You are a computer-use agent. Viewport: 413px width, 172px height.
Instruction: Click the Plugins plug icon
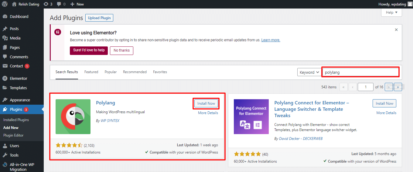click(x=5, y=110)
